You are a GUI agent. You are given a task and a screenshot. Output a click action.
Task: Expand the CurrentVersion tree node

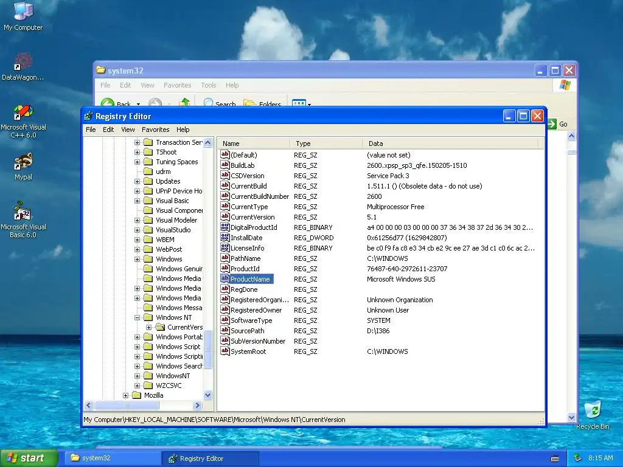tap(148, 327)
